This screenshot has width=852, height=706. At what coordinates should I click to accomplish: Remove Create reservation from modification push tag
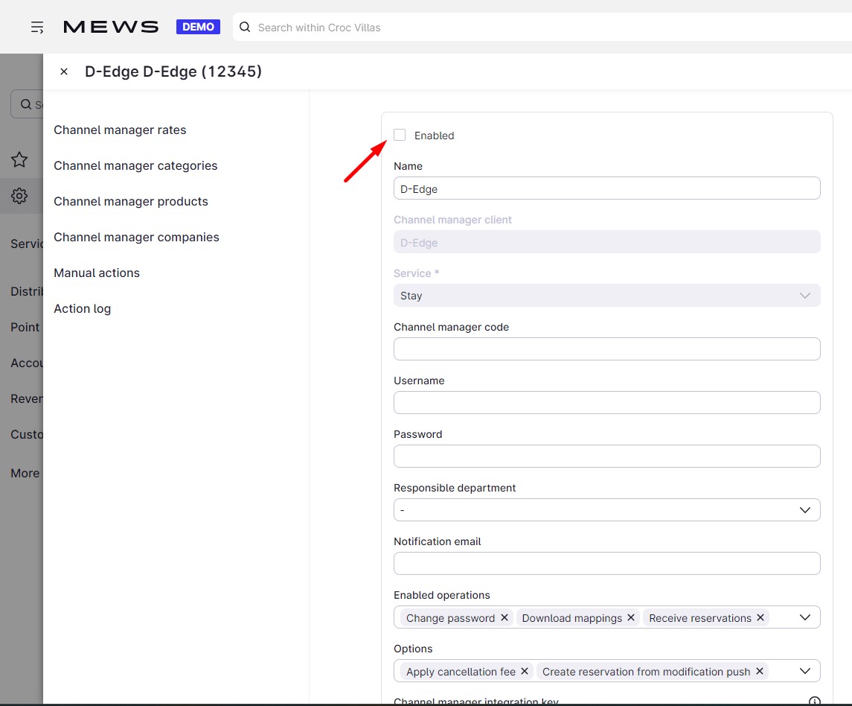coord(760,671)
